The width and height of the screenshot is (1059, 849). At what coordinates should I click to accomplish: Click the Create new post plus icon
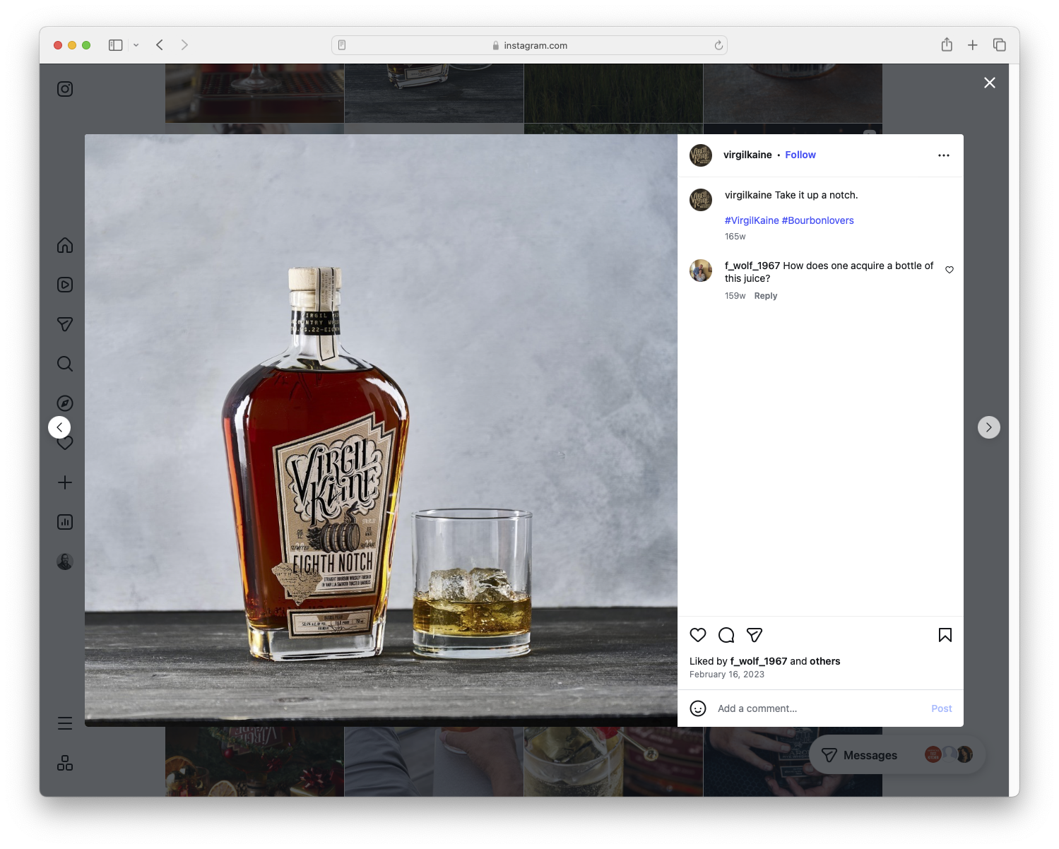click(64, 482)
